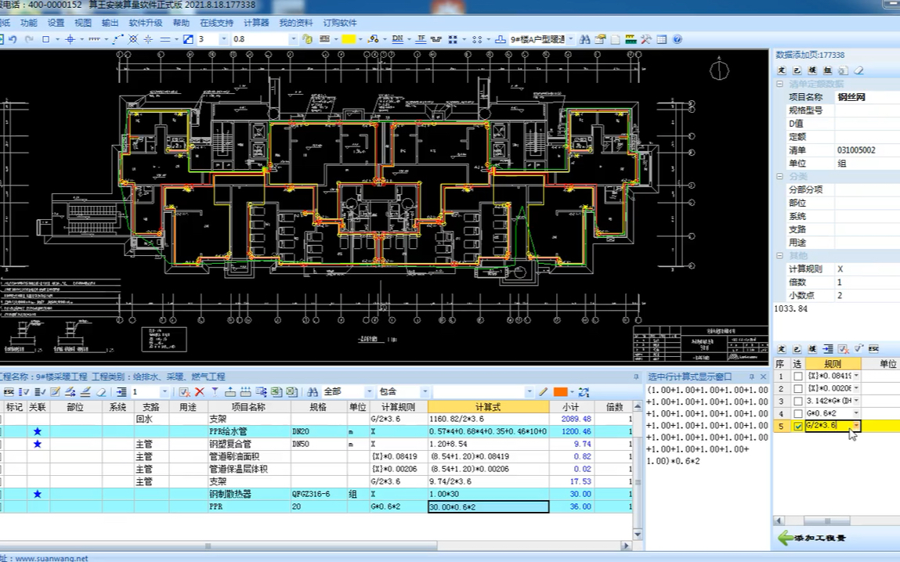Screen dimensions: 900x562
Task: Select the 计算式 cell of 钢制散热器 row
Action: point(488,494)
